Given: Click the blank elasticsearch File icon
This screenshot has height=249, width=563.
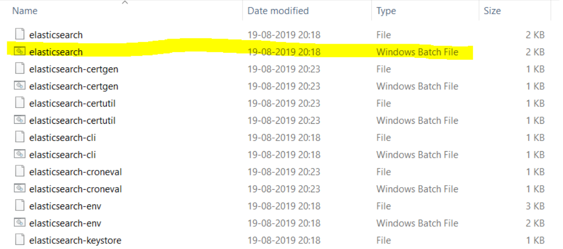Looking at the screenshot, I should pos(20,34).
